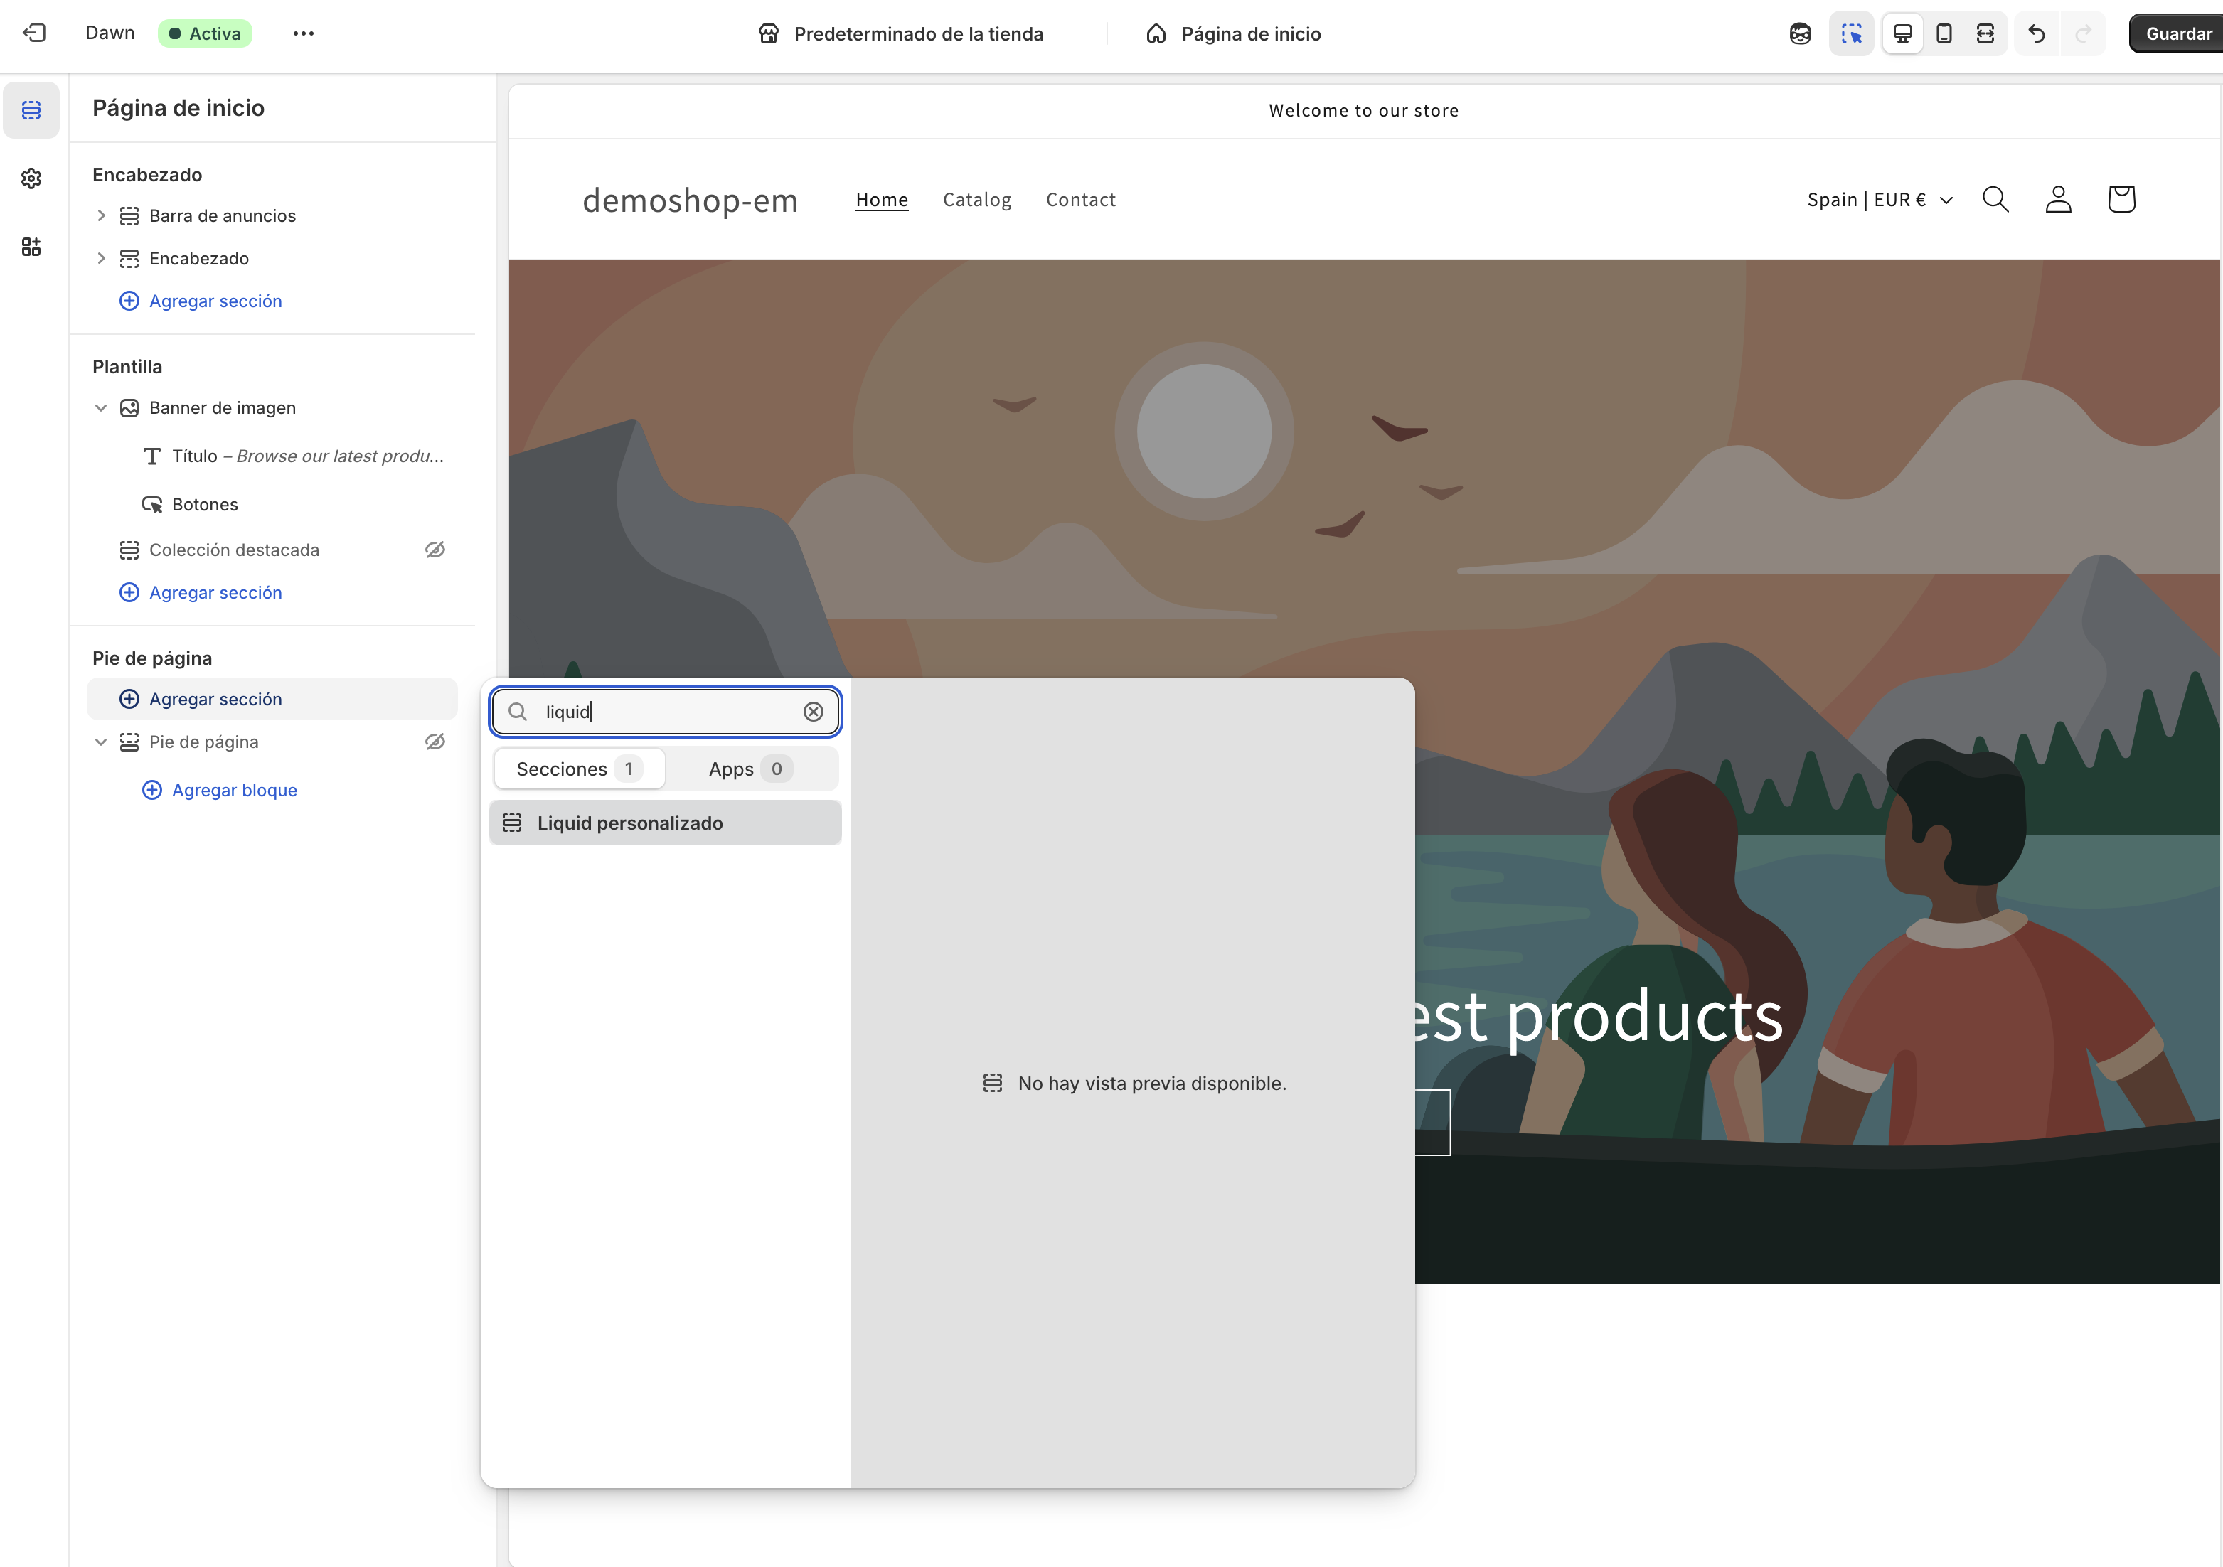Open the Contact menu link
2223x1567 pixels.
point(1080,199)
